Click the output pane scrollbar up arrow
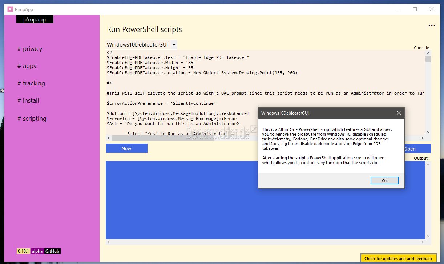444x264 pixels. click(x=428, y=164)
